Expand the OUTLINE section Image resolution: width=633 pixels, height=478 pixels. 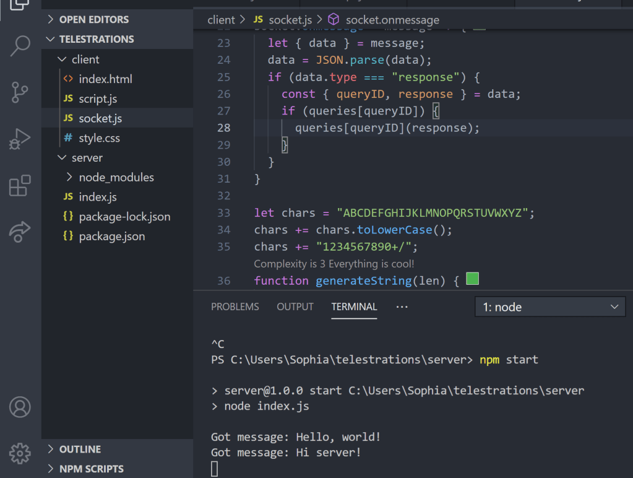point(80,450)
